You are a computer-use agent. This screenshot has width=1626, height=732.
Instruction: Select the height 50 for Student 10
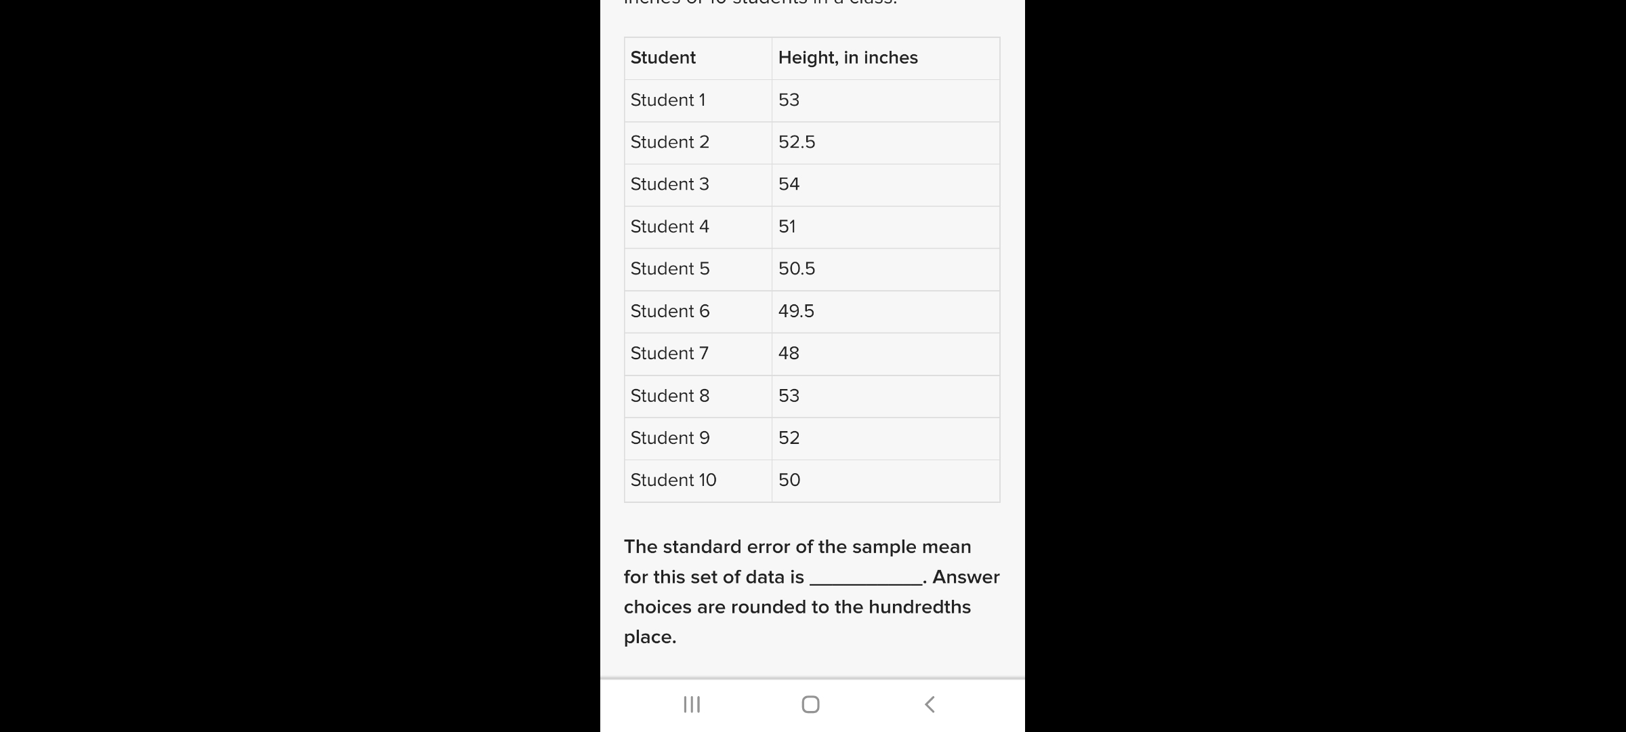[788, 480]
